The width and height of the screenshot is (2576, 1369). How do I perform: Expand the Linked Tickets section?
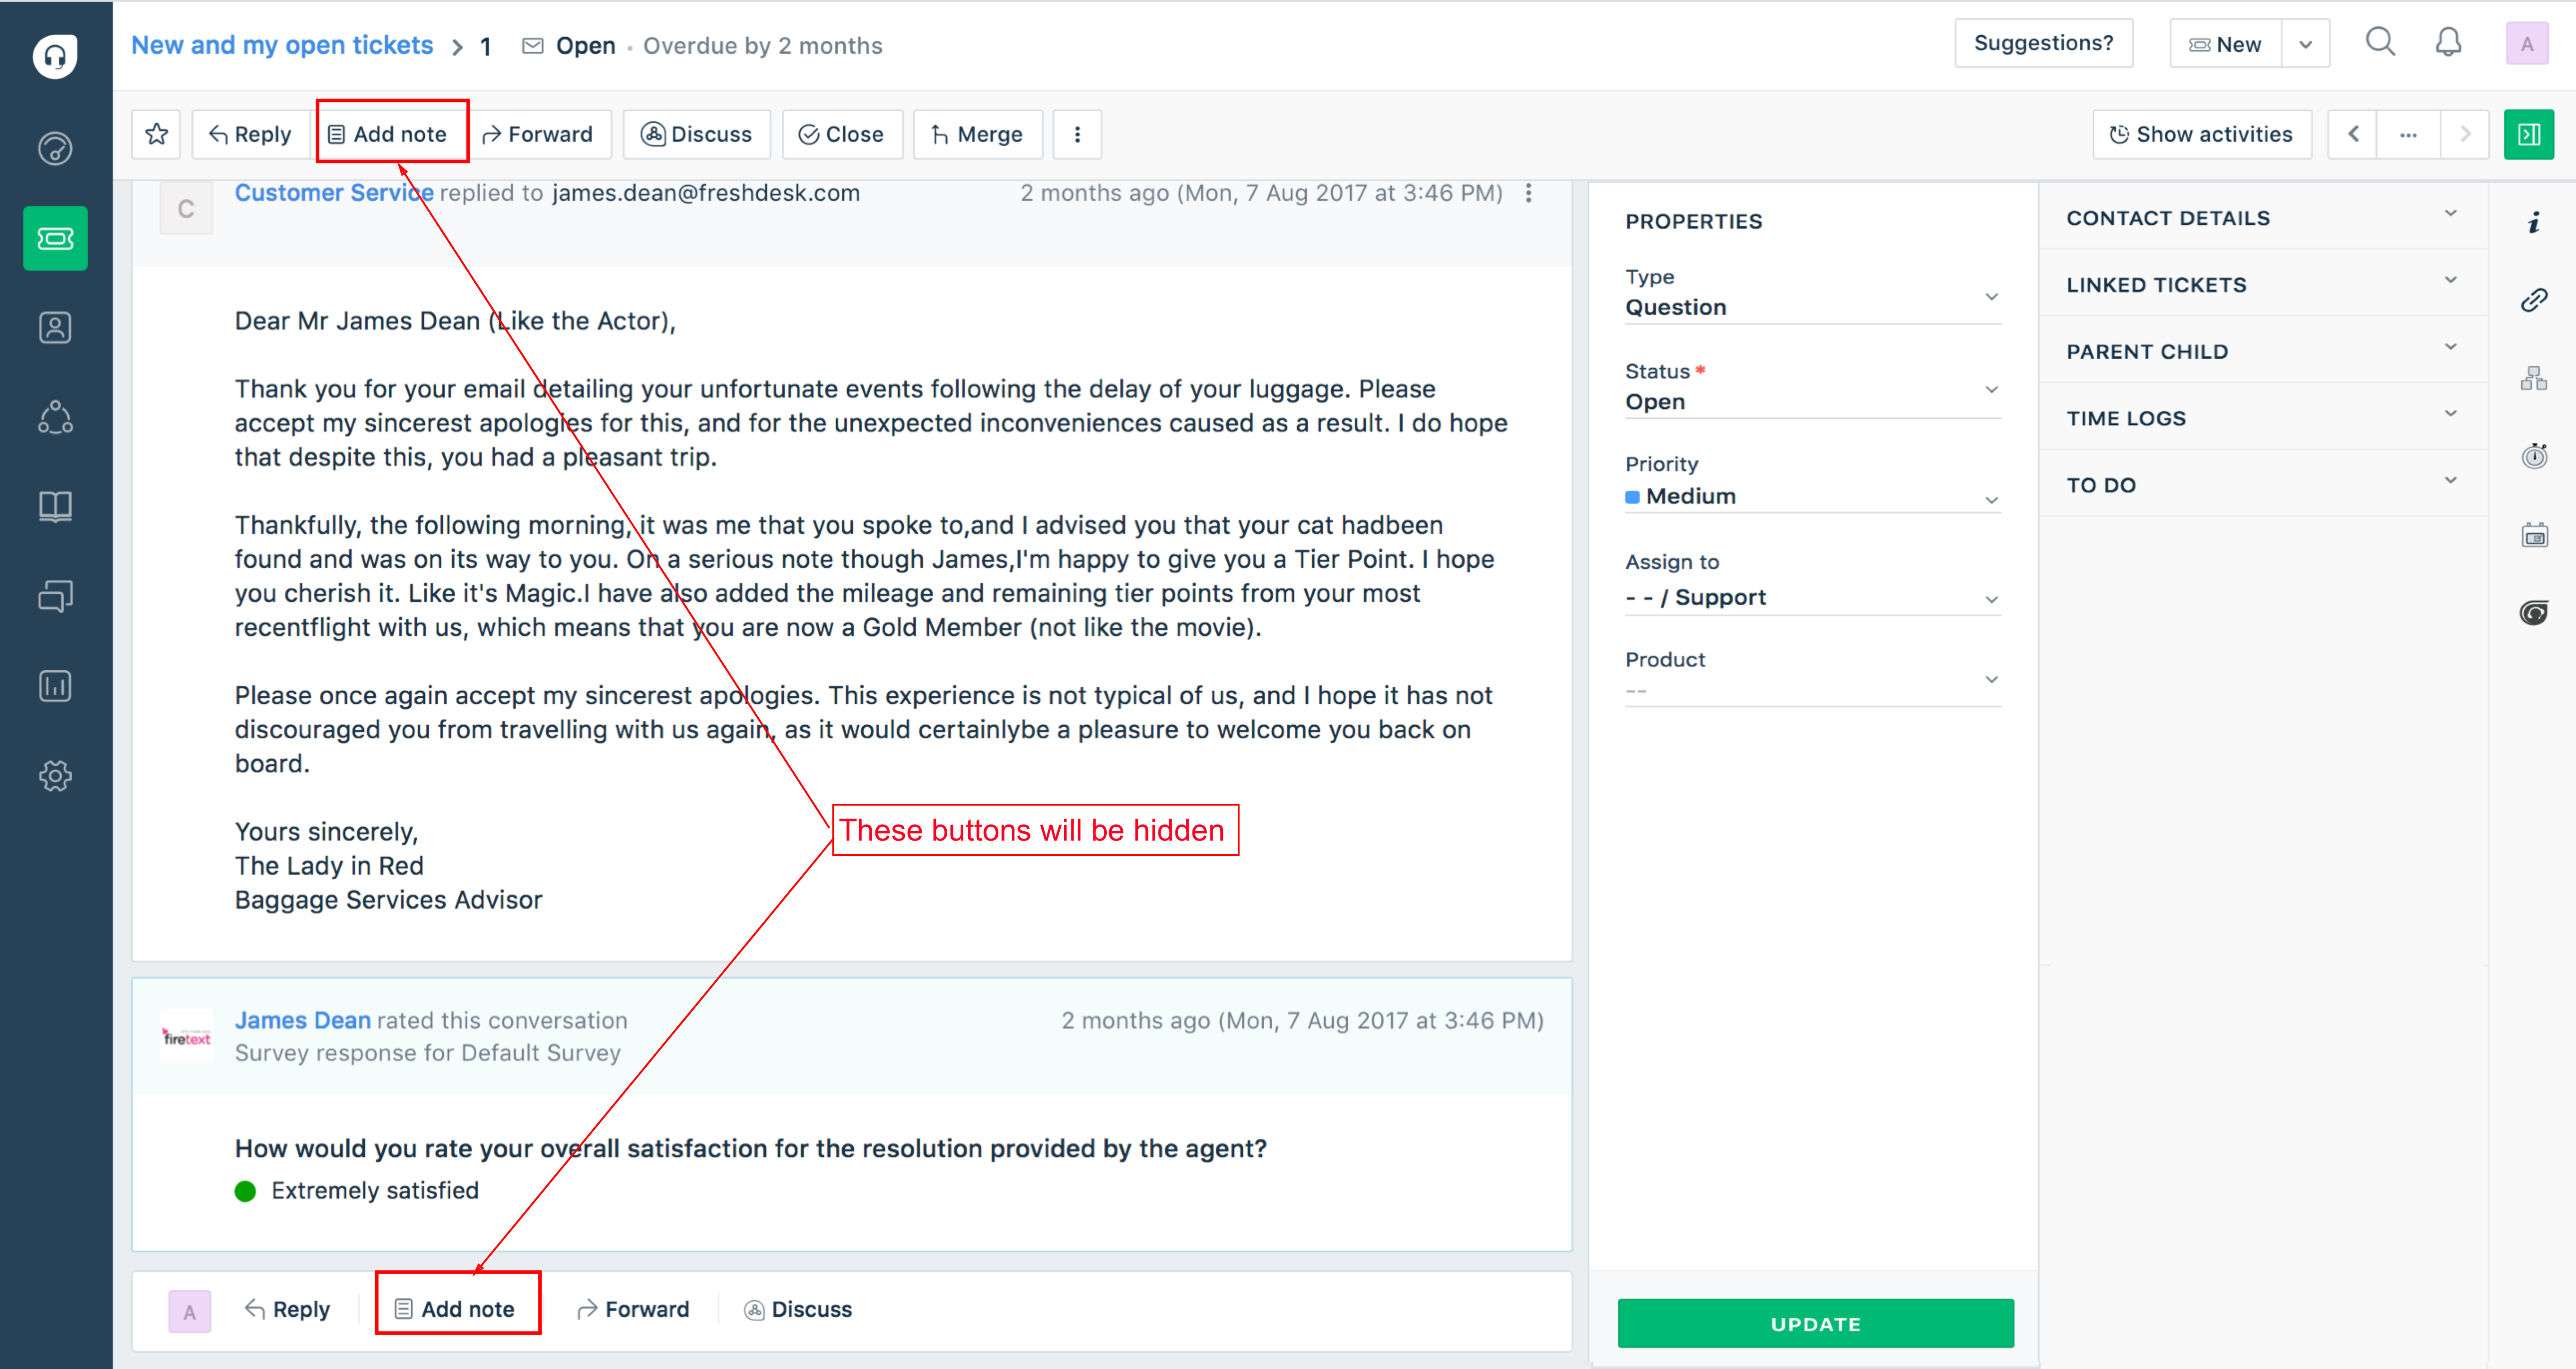coord(2262,285)
